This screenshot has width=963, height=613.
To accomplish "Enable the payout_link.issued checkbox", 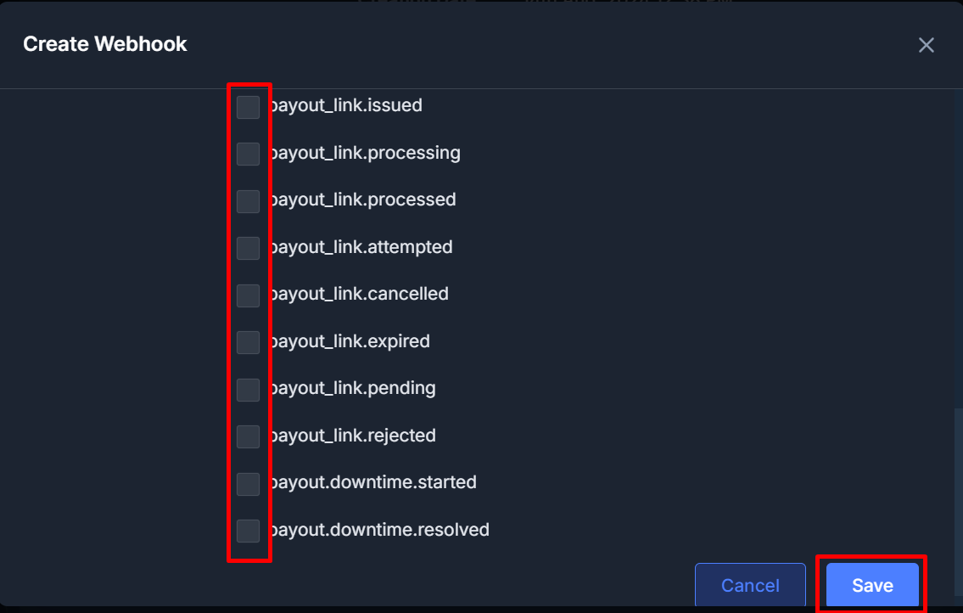I will click(x=248, y=107).
